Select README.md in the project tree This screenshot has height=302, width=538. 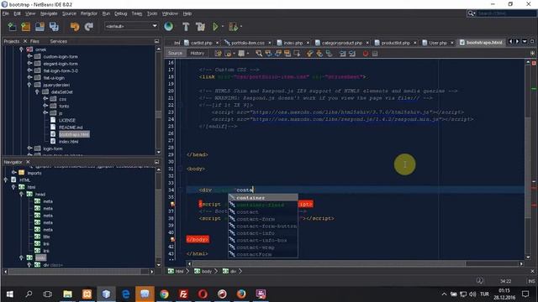point(71,128)
